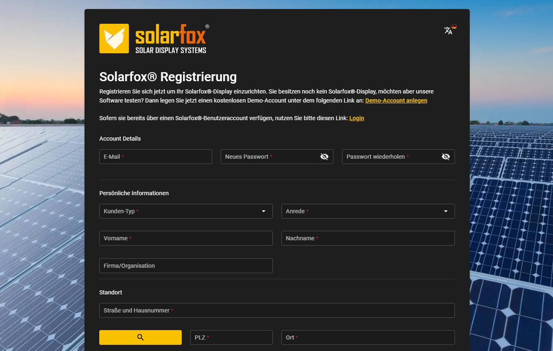Follow the Demo-Account anlegen link
This screenshot has height=351, width=553.
[x=396, y=100]
